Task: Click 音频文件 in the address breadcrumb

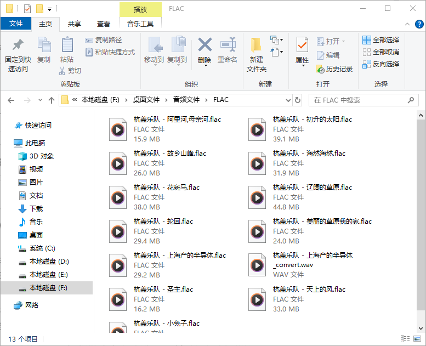Action: [x=186, y=100]
